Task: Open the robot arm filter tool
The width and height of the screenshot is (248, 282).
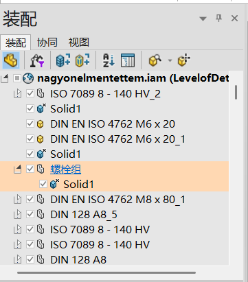Action: pos(37,60)
